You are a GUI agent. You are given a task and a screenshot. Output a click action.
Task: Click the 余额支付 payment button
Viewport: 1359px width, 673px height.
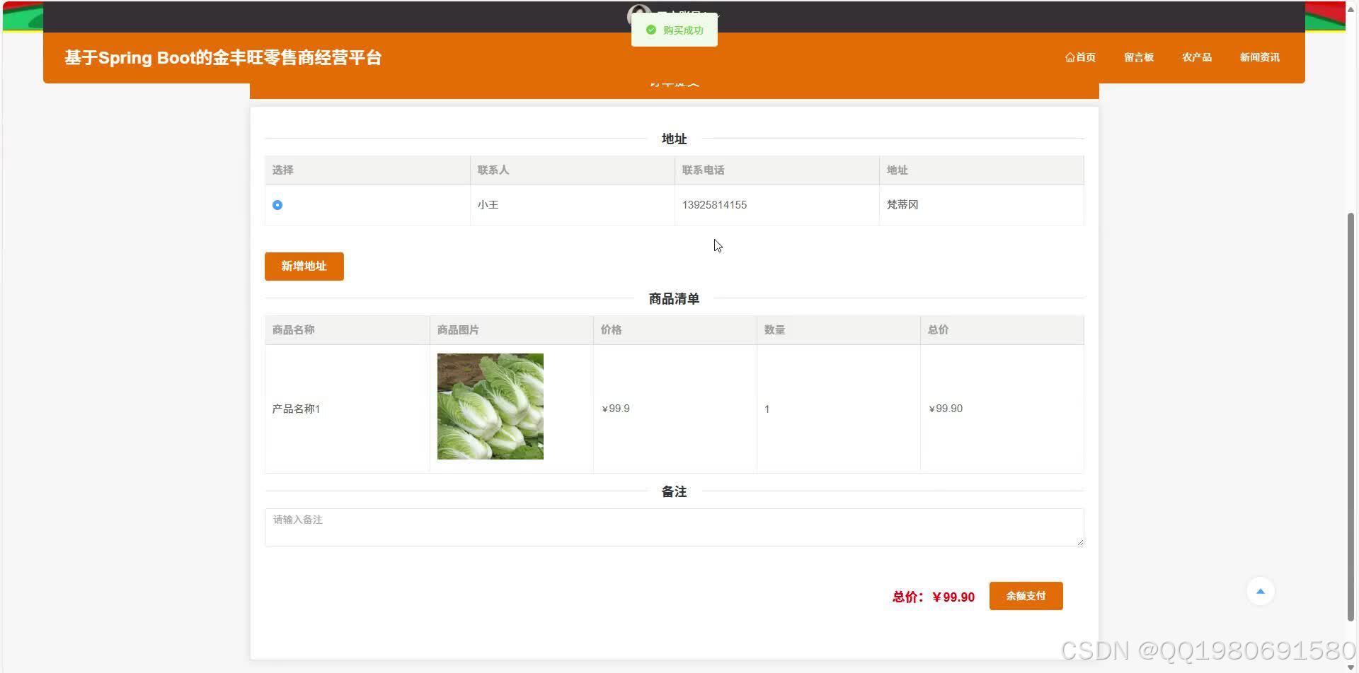[1025, 595]
